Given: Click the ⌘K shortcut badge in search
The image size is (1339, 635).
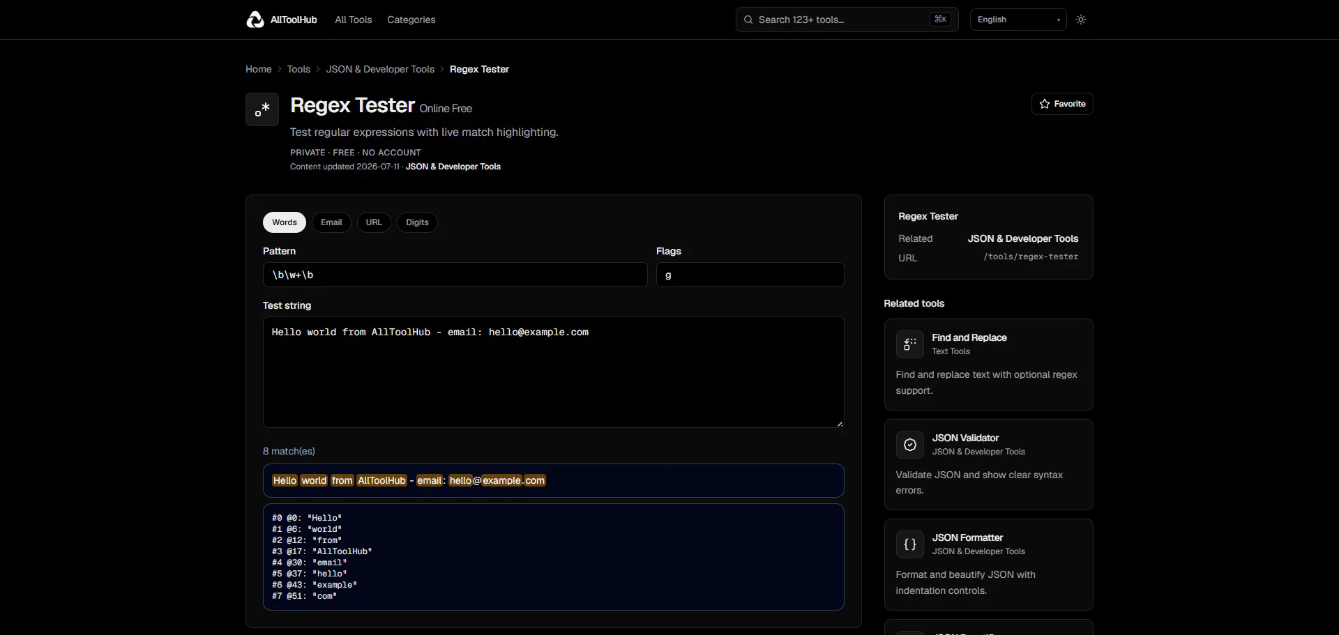Looking at the screenshot, I should point(940,20).
